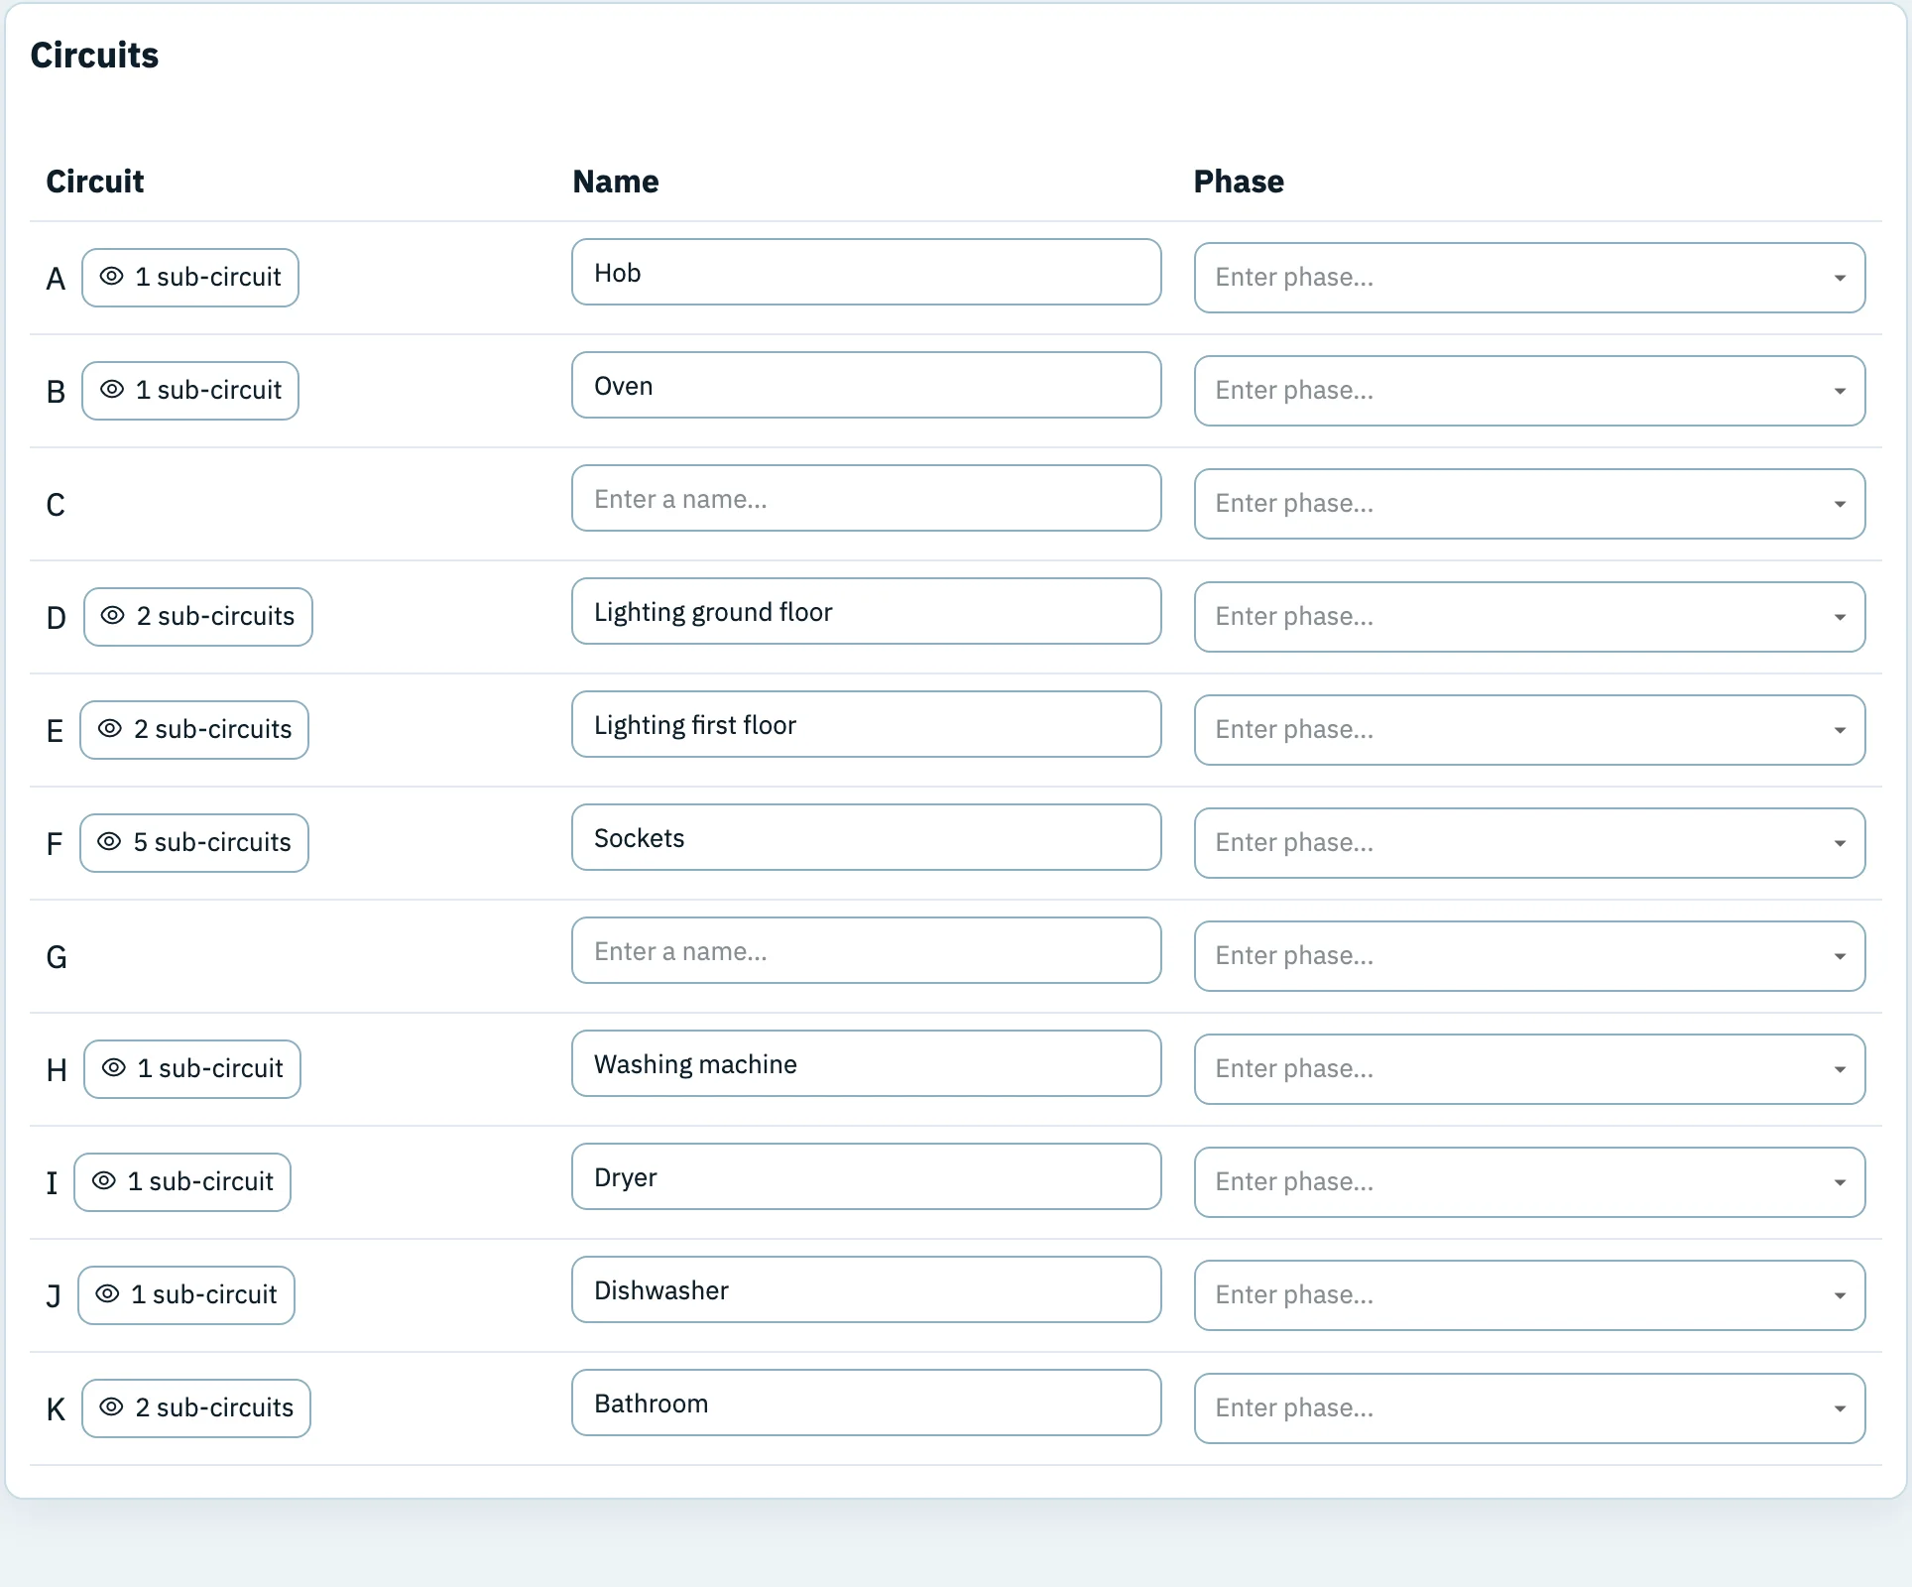
Task: Click the Phase column header
Action: pyautogui.click(x=1239, y=182)
